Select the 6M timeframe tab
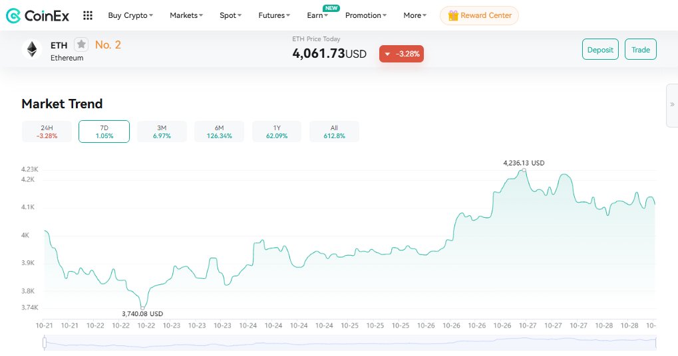 [x=219, y=132]
